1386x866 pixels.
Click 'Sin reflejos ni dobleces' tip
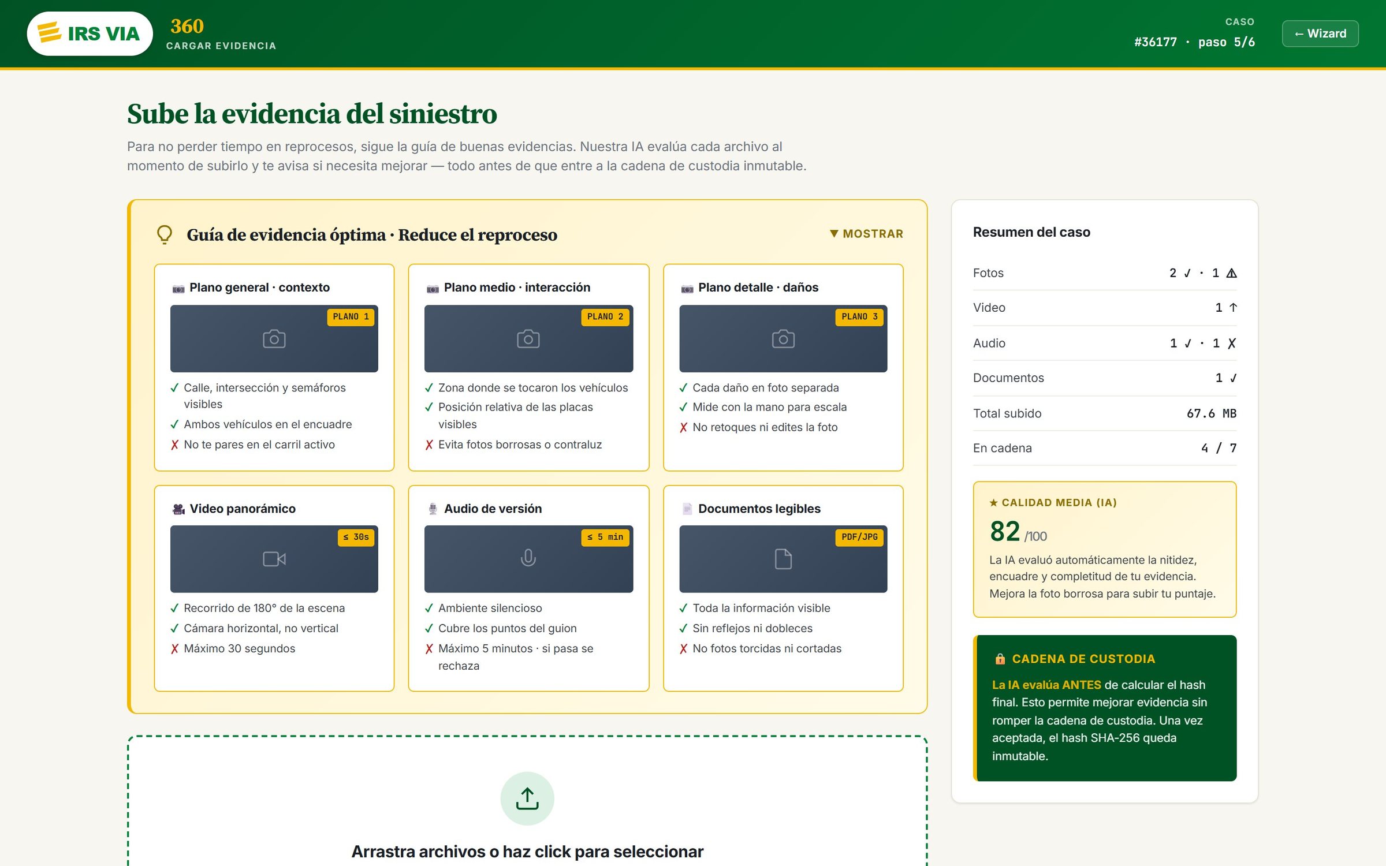(x=752, y=628)
